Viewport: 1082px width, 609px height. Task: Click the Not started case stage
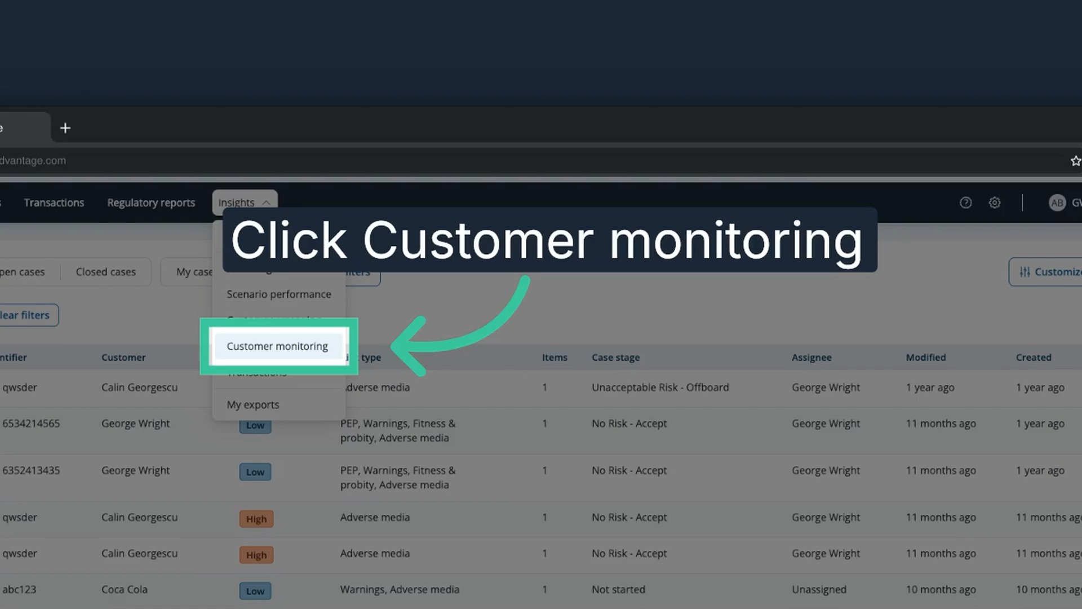pos(618,589)
